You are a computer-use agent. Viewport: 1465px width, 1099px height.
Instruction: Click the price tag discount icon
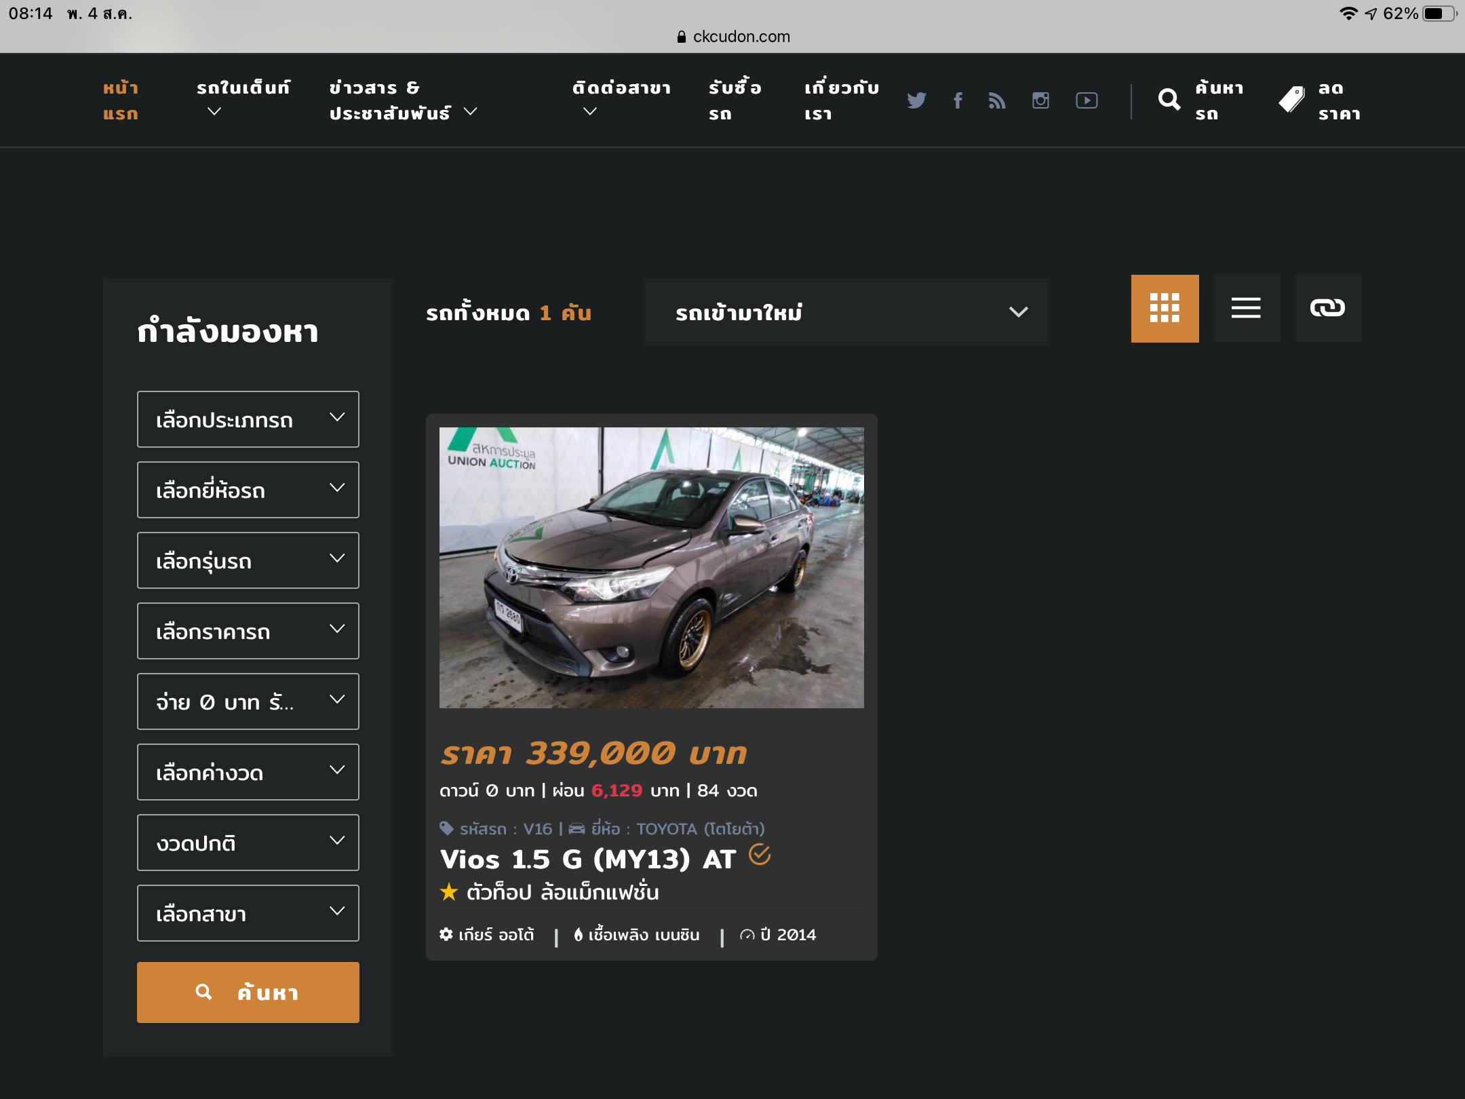1291,100
